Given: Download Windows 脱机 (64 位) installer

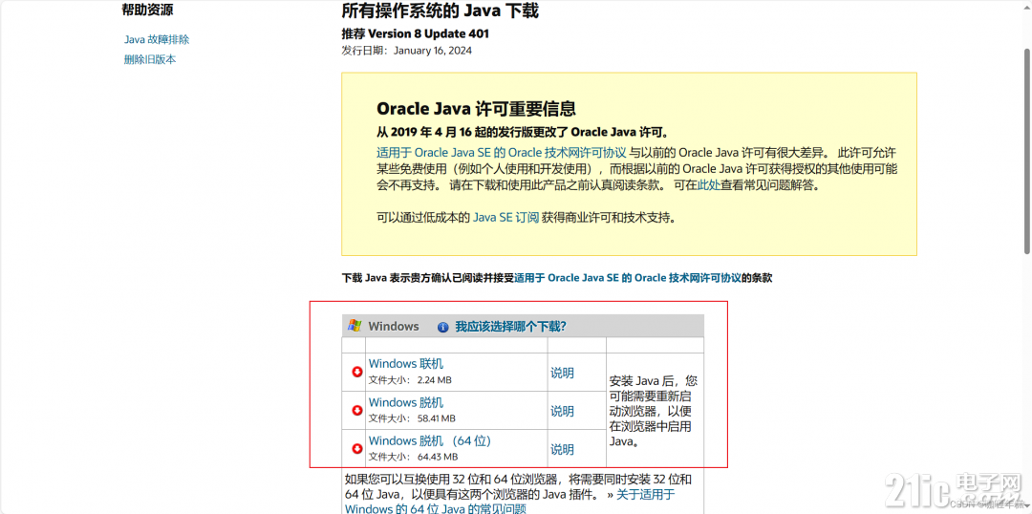Looking at the screenshot, I should (x=430, y=441).
